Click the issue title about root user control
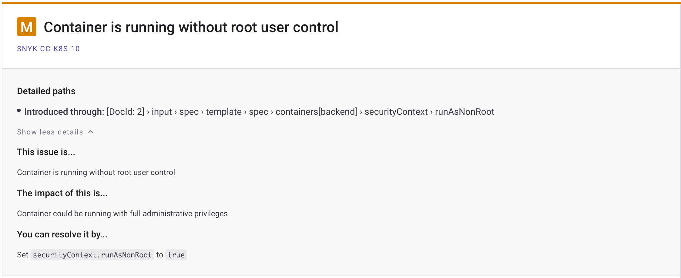 pyautogui.click(x=191, y=27)
